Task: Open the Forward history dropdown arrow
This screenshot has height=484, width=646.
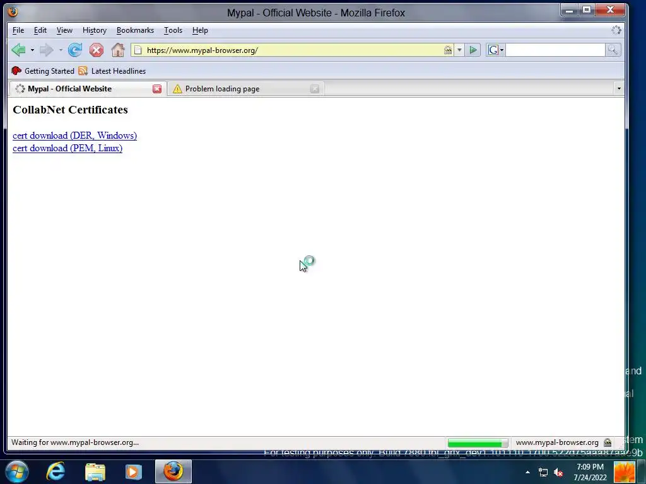Action: click(61, 50)
